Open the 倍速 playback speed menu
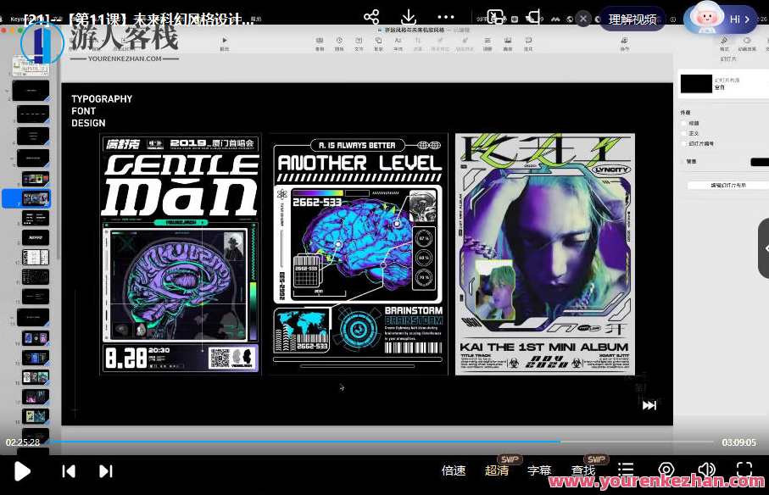This screenshot has height=495, width=769. tap(454, 470)
